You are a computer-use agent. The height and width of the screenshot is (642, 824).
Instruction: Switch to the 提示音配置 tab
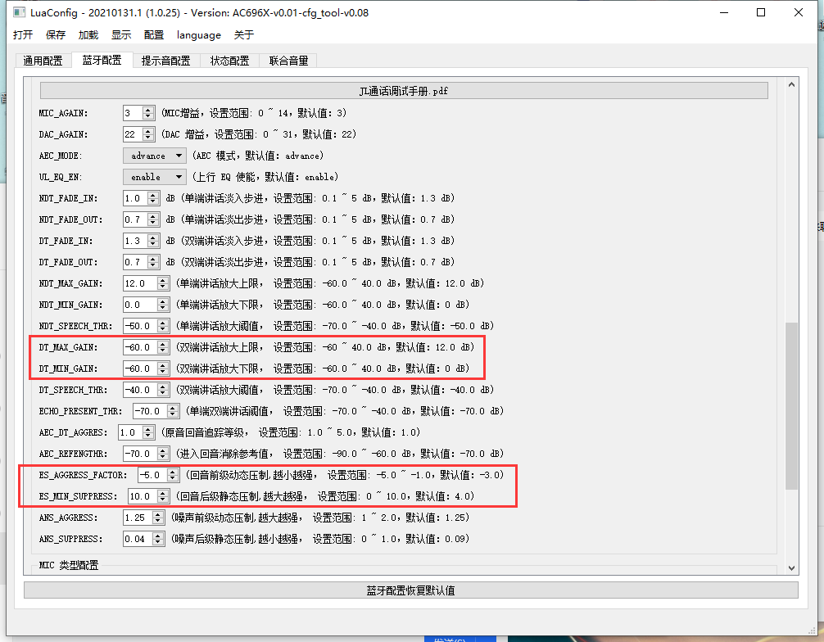pyautogui.click(x=166, y=61)
